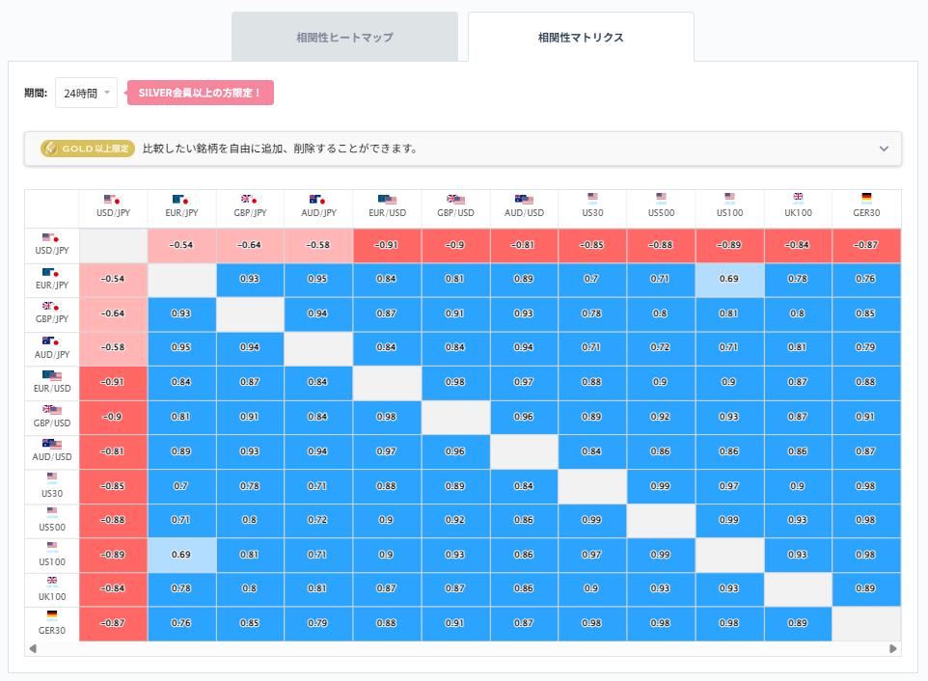Open the 期間 period dropdown showing 24時間
This screenshot has width=928, height=681.
pos(85,92)
